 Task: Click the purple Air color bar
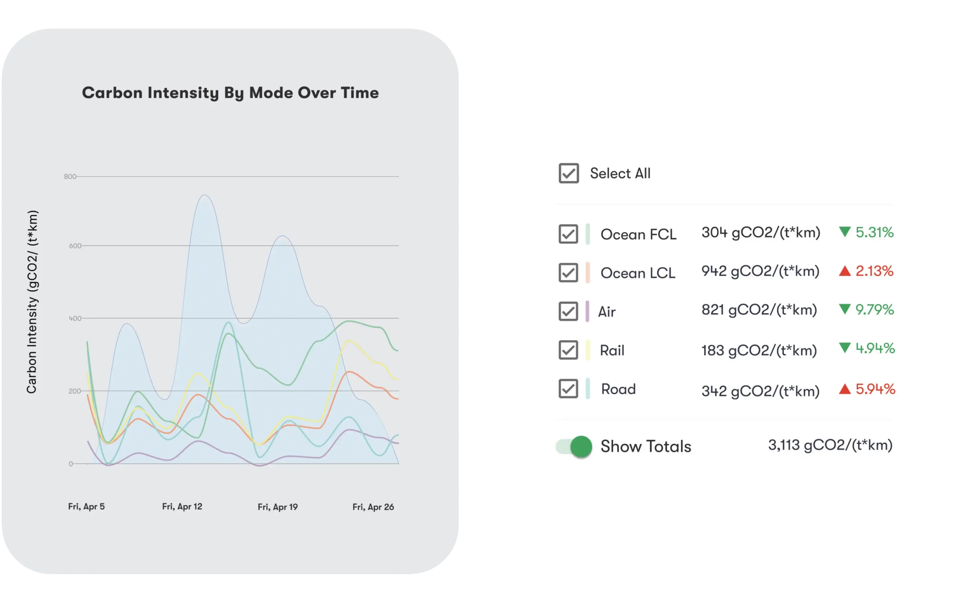[x=587, y=311]
